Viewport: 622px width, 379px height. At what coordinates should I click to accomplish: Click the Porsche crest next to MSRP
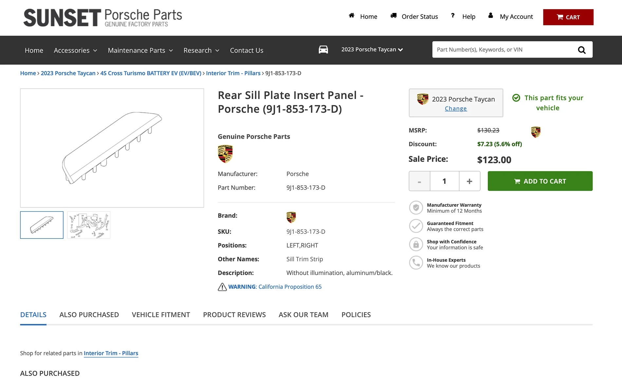pos(536,132)
